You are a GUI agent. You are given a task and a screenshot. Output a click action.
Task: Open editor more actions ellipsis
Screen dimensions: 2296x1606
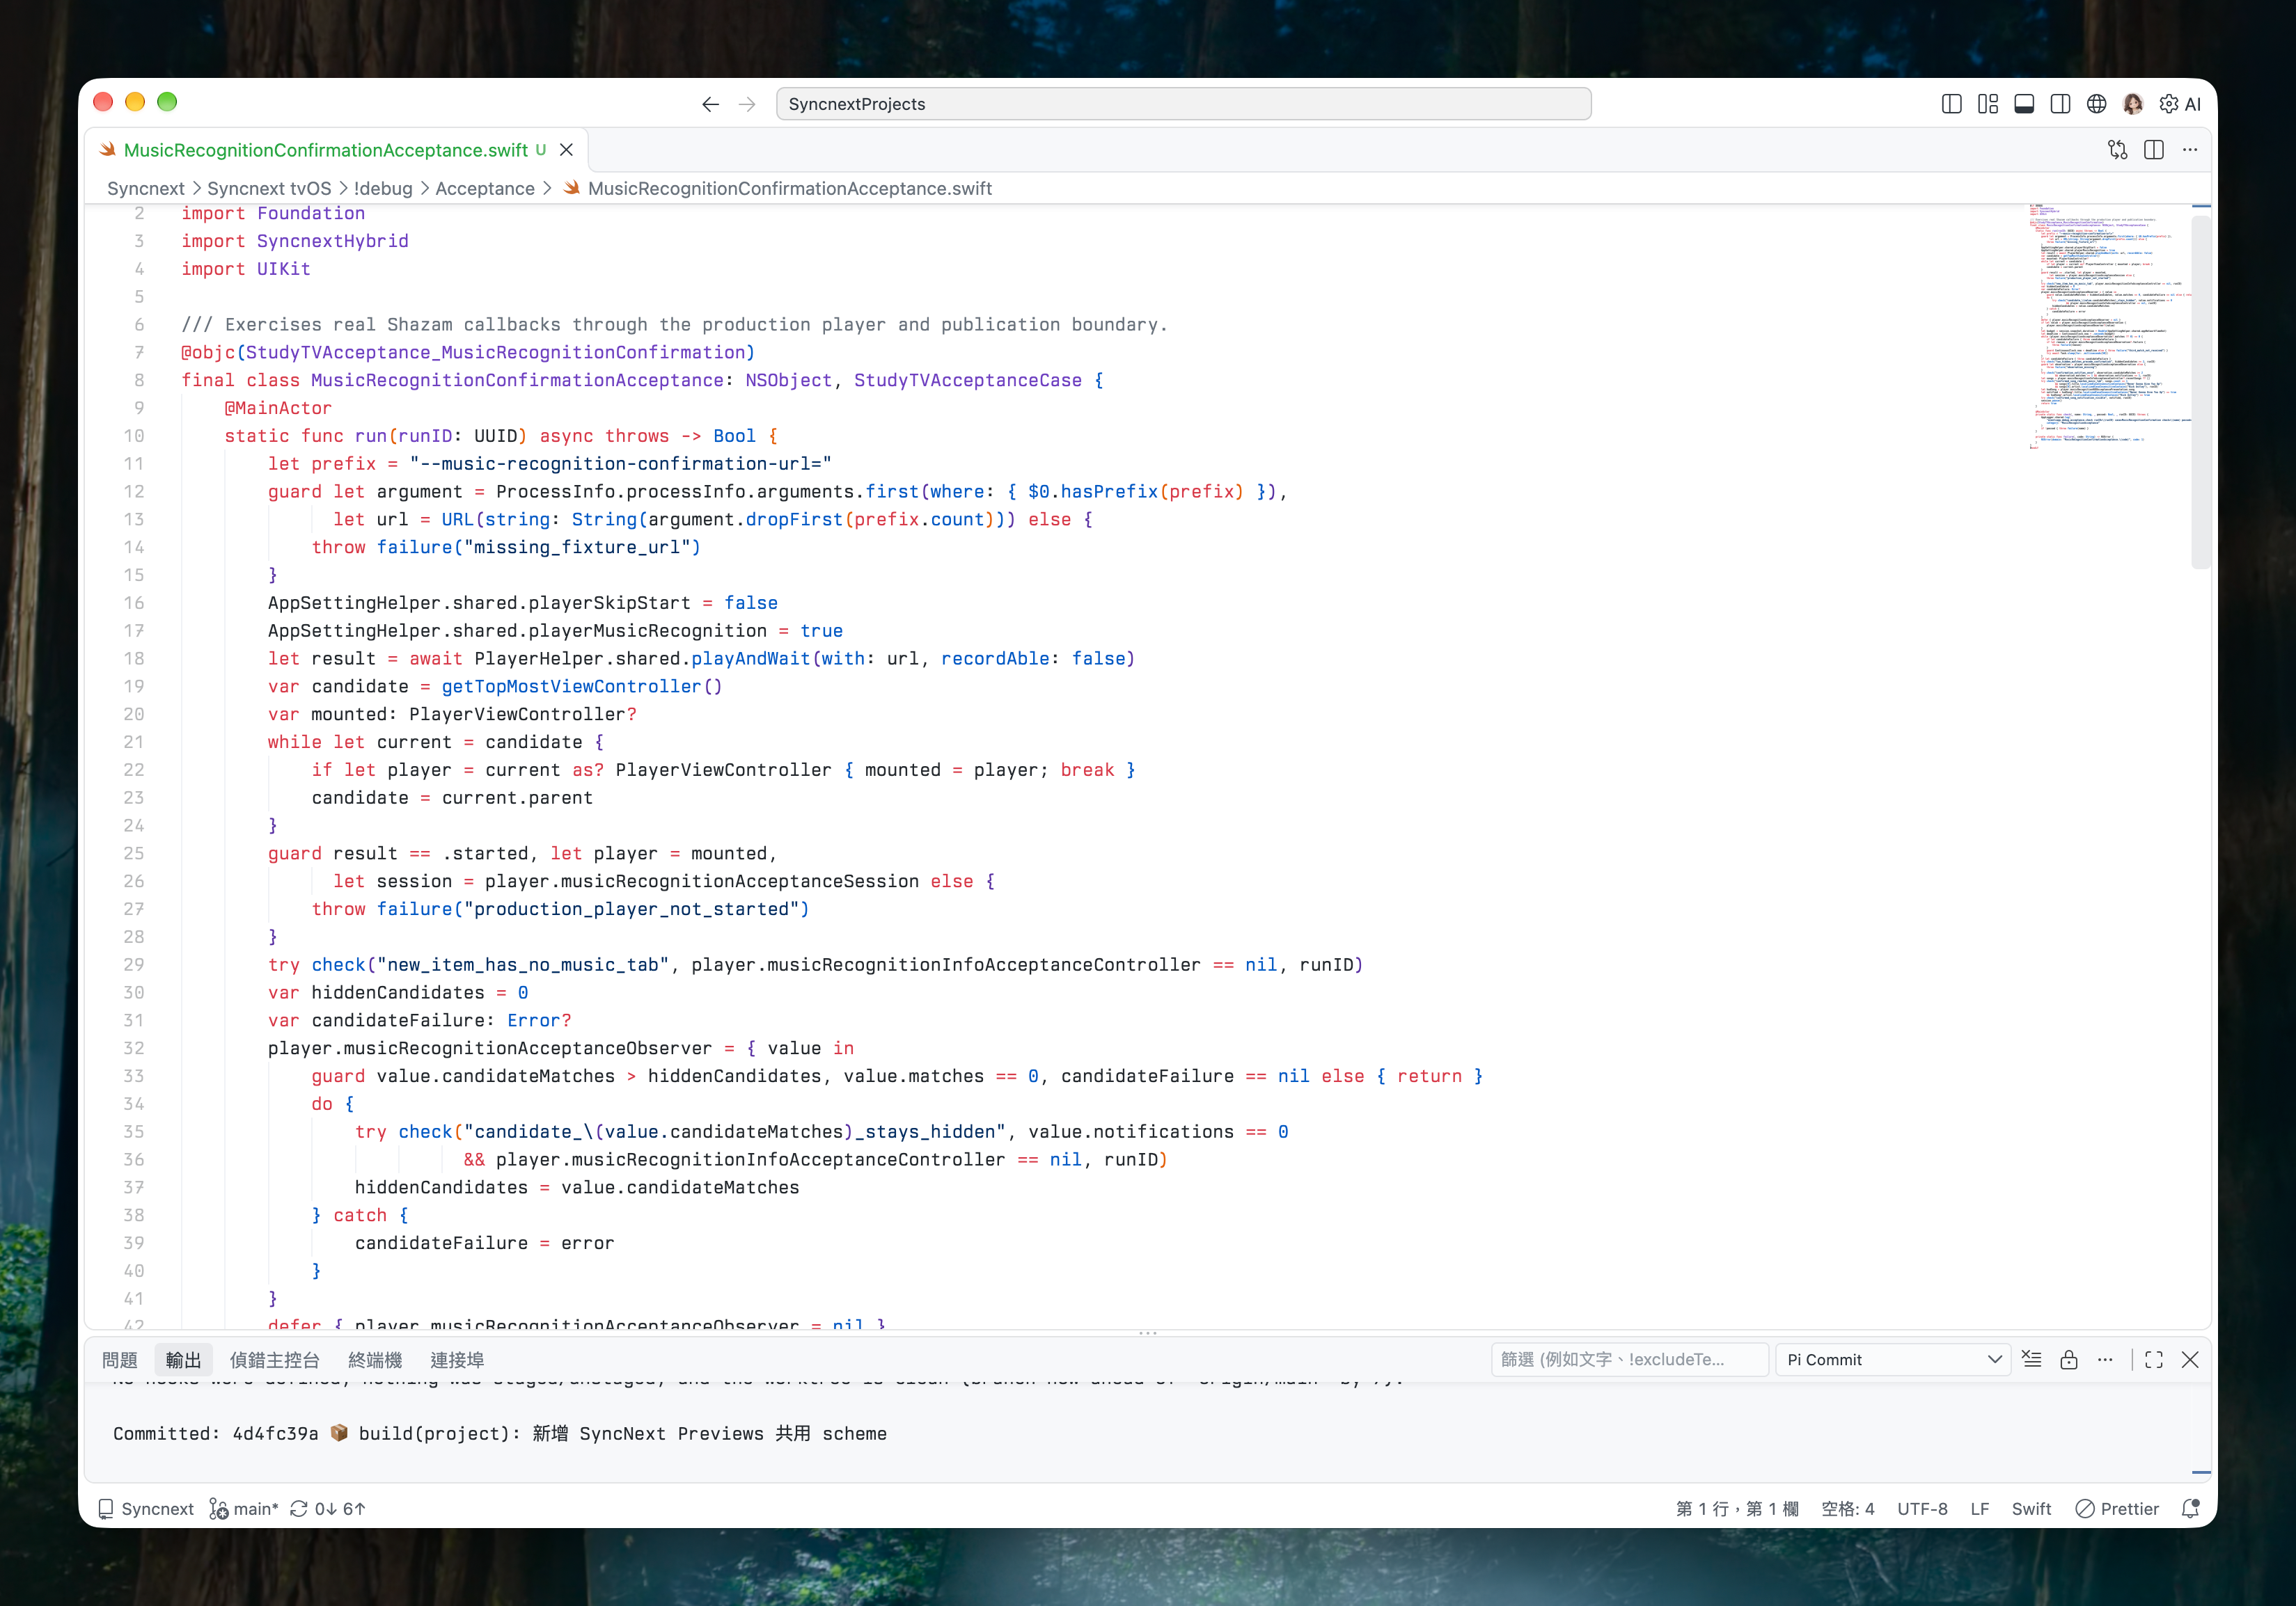click(2190, 150)
